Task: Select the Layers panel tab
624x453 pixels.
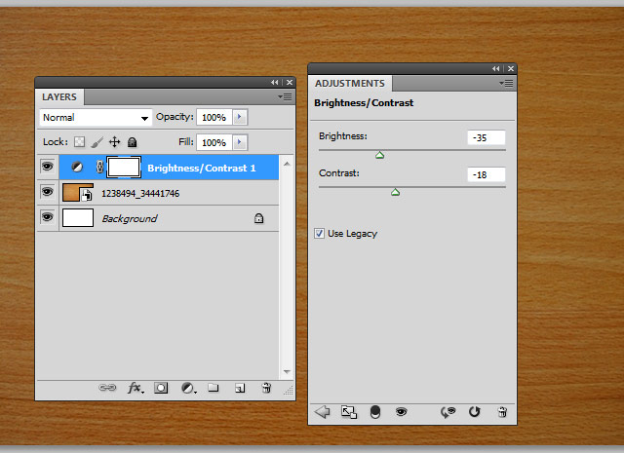Action: (59, 97)
